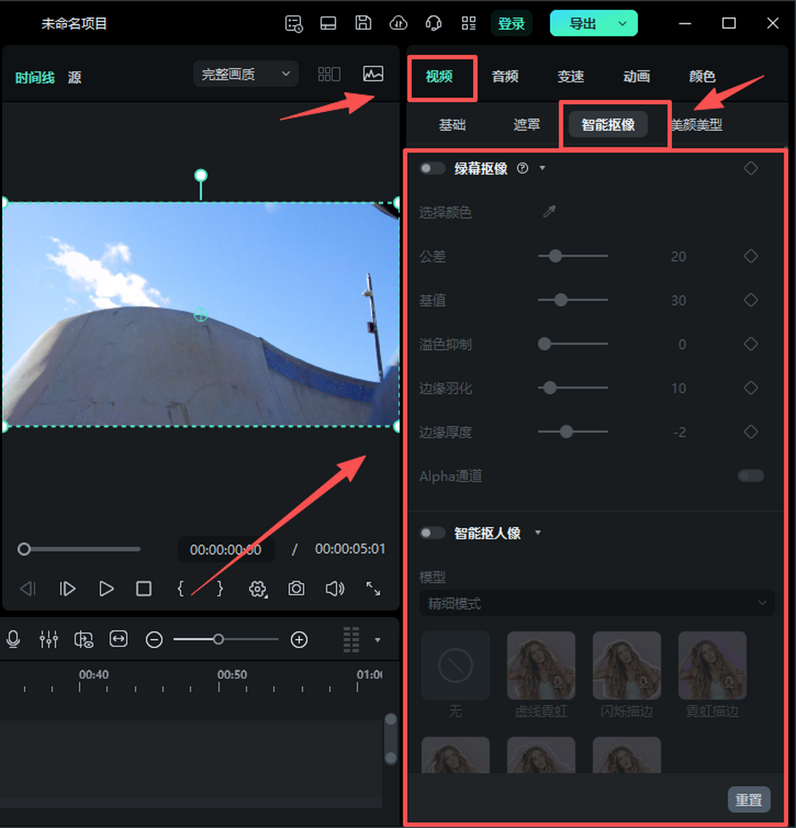Open the 精细模式 model dropdown
The image size is (796, 828).
point(595,603)
